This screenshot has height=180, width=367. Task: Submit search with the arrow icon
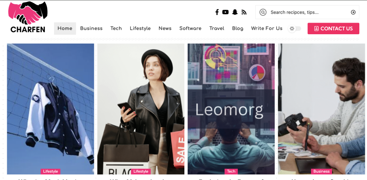point(353,12)
